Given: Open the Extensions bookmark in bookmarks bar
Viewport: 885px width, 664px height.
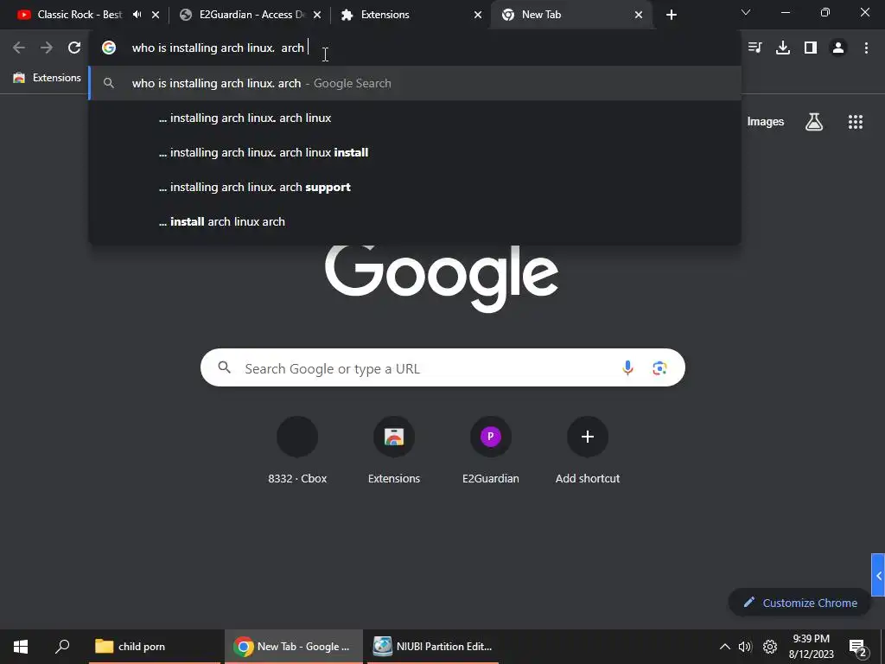Looking at the screenshot, I should coord(48,78).
